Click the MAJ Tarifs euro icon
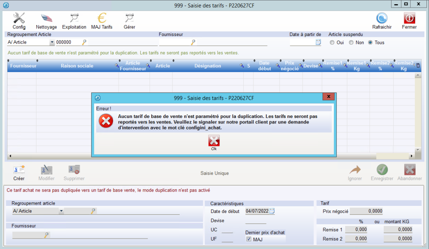 click(x=102, y=18)
